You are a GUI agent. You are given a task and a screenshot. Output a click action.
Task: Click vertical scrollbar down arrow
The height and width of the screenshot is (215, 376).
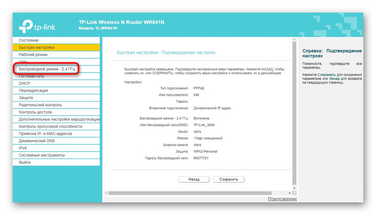click(x=294, y=188)
